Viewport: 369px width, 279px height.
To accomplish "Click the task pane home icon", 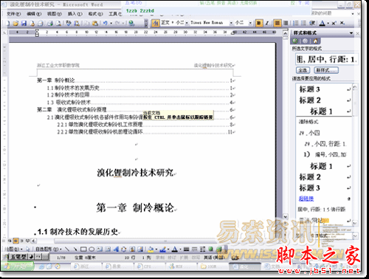I will 315,41.
